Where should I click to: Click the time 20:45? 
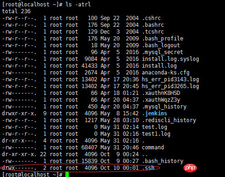click(130, 86)
